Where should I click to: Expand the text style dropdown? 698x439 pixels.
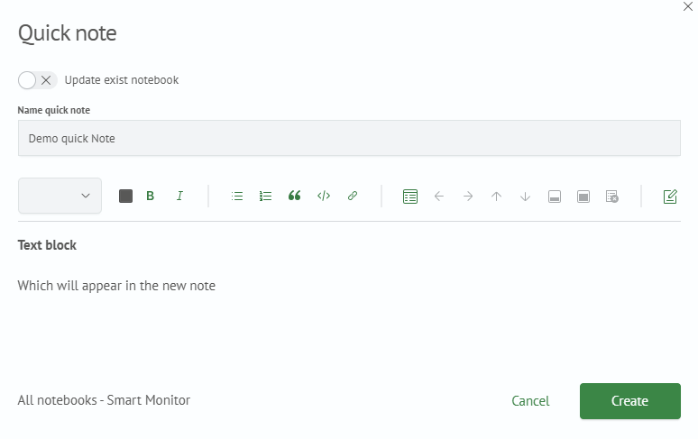[x=60, y=196]
